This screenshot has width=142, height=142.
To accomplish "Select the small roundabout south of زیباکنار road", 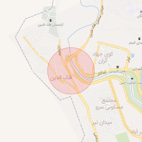I will pos(109,78).
